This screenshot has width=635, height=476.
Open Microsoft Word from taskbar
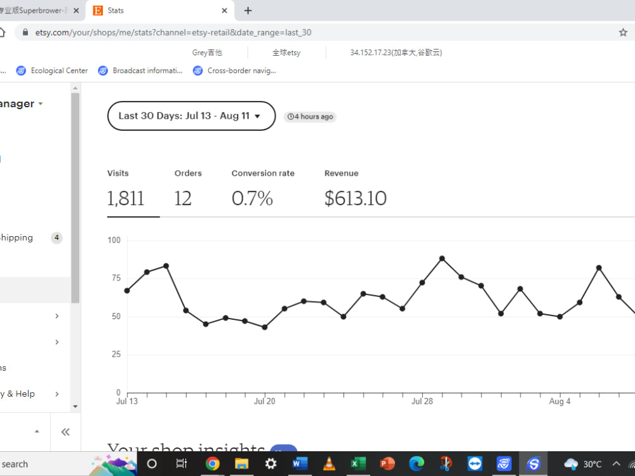coord(300,464)
